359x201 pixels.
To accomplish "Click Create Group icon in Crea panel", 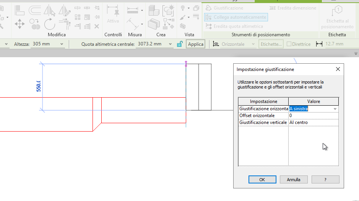I will coord(169,10).
